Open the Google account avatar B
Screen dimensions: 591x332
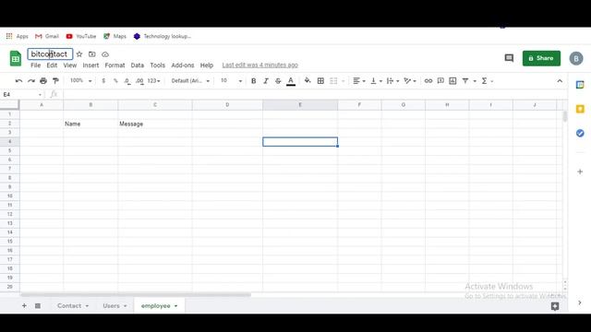click(x=576, y=58)
